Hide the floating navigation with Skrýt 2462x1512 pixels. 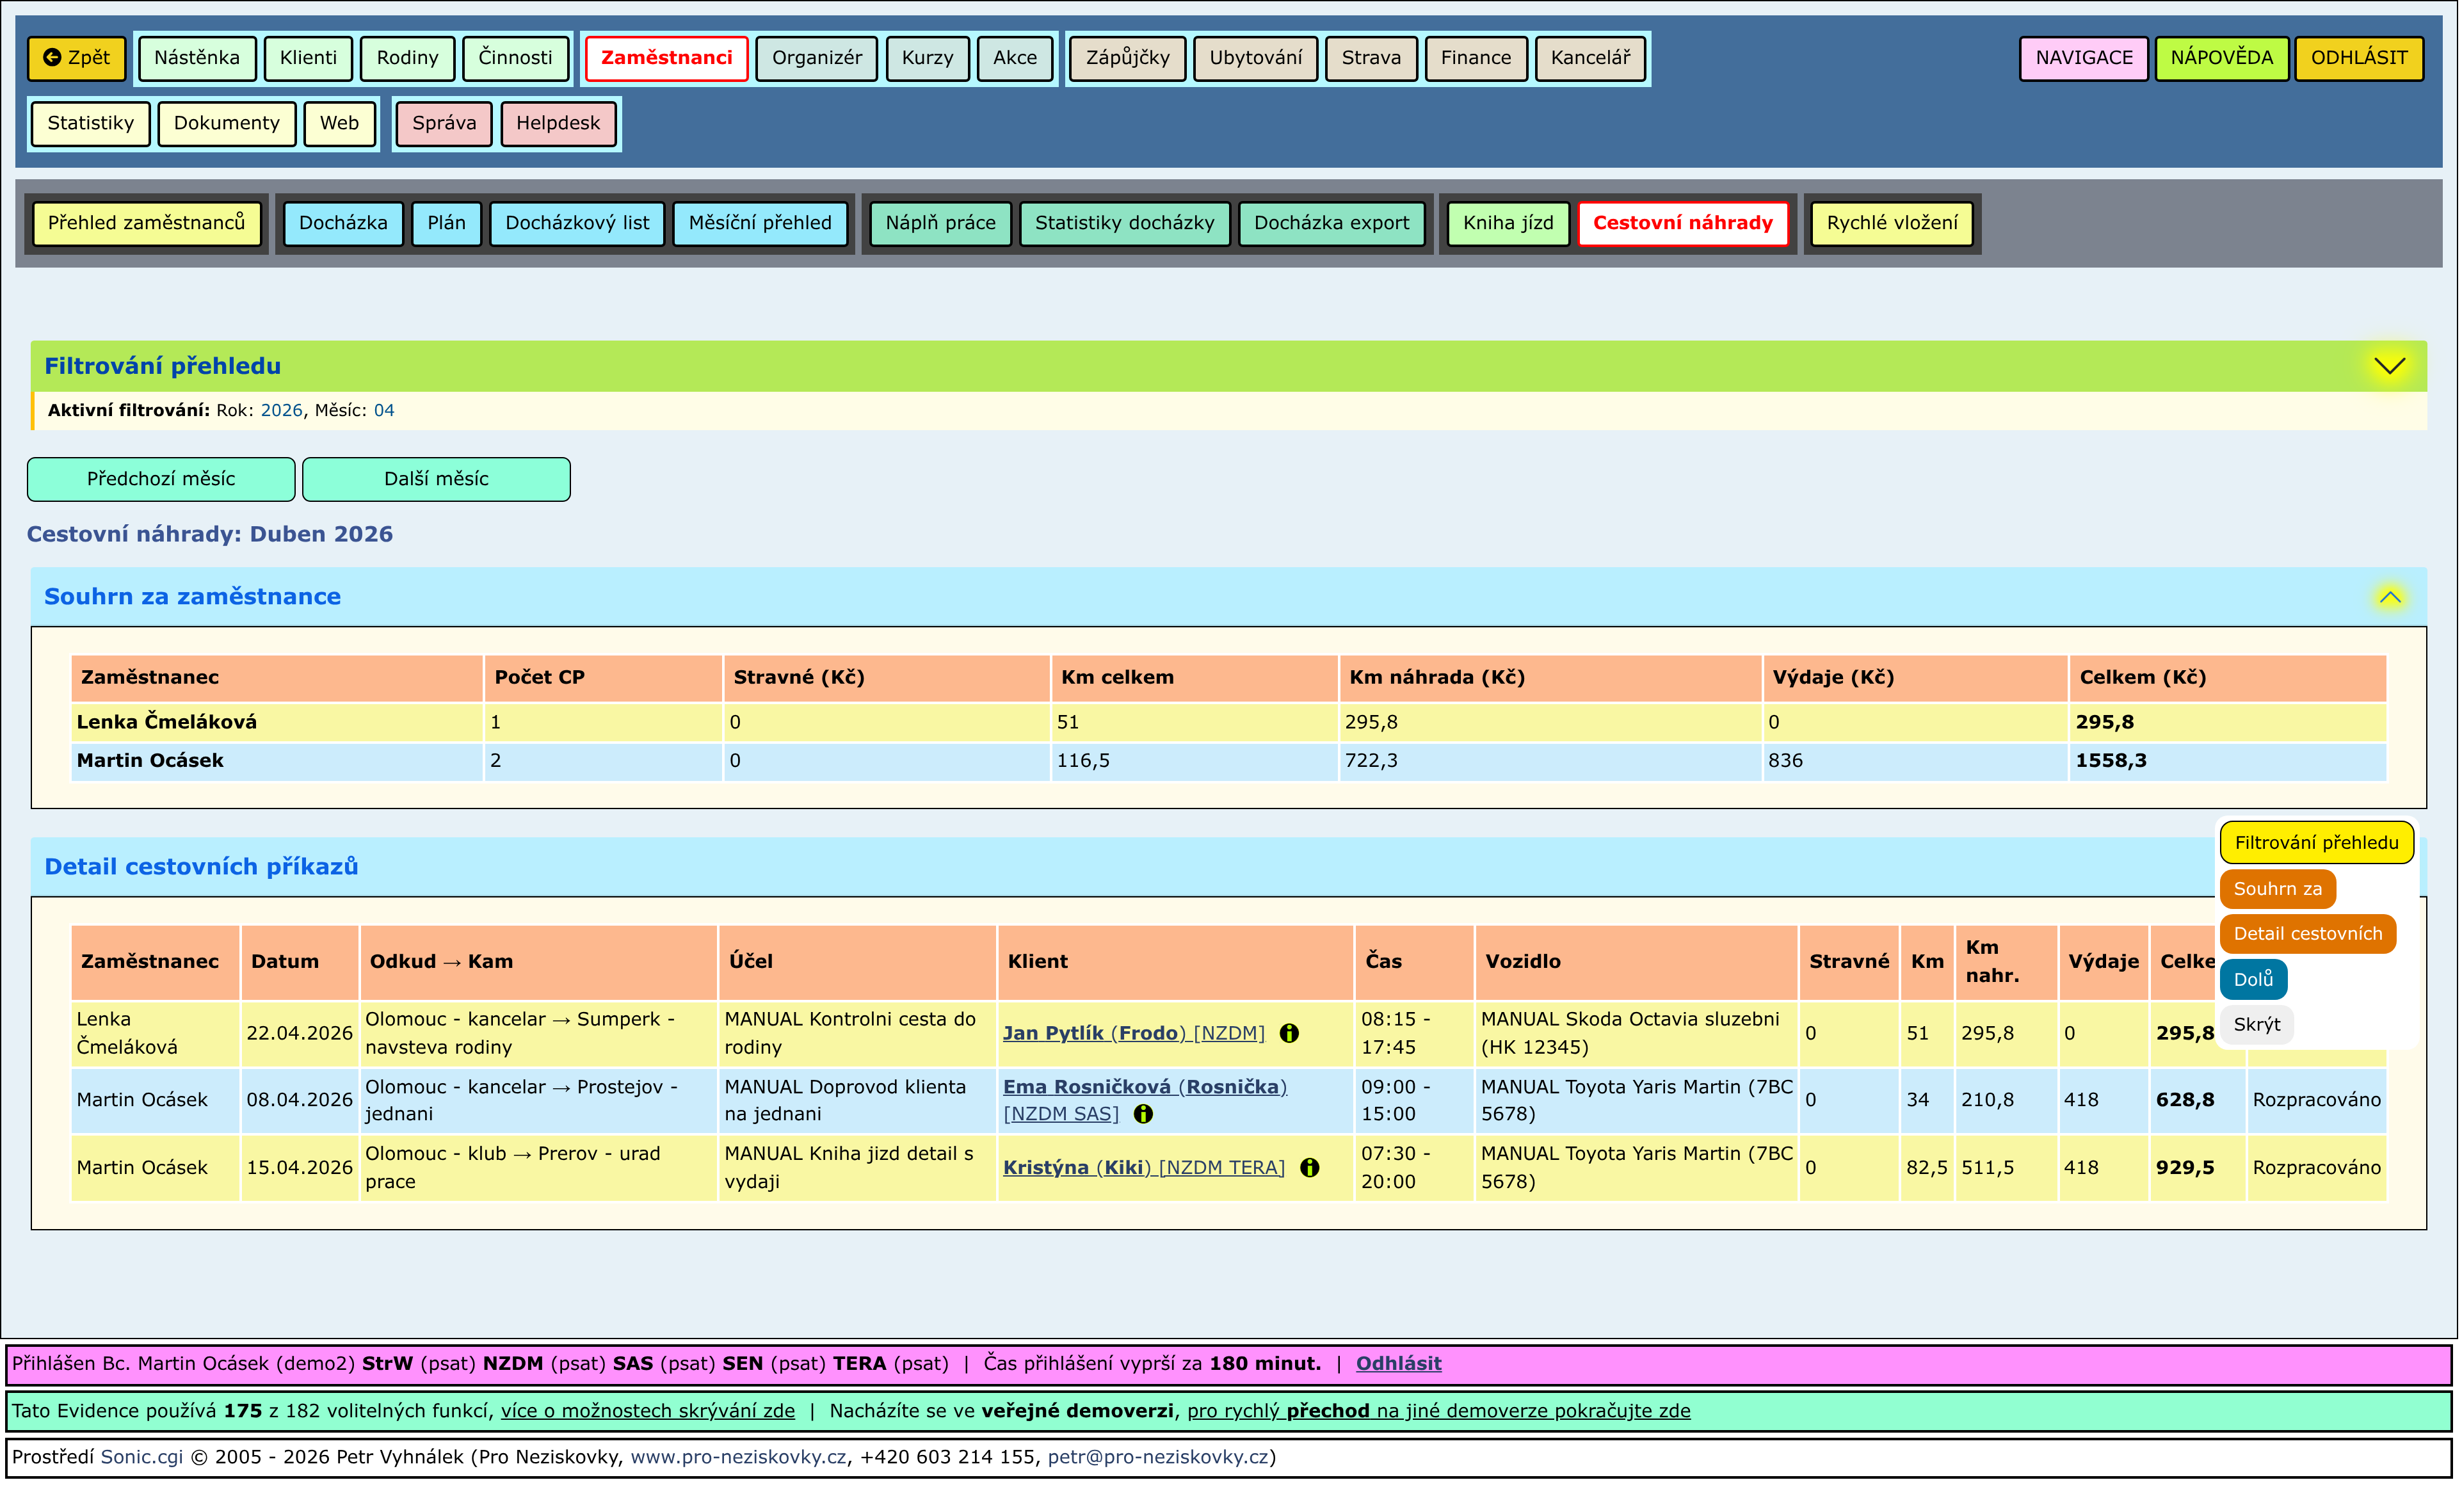pyautogui.click(x=2256, y=1024)
